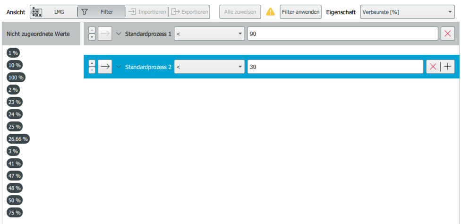Image resolution: width=461 pixels, height=224 pixels.
Task: Collapse Standardprozess 2 chevron
Action: (119, 67)
